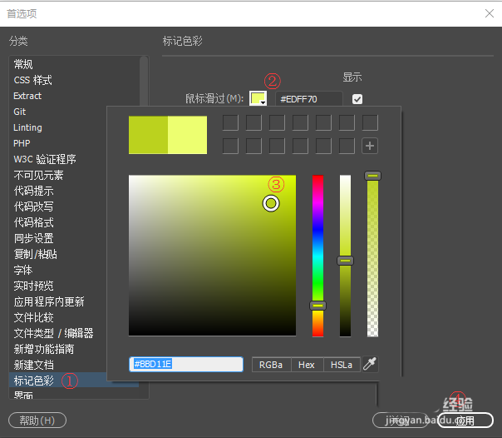502x438 pixels.
Task: Toggle the display checkbox for mouse-over color
Action: click(x=357, y=99)
